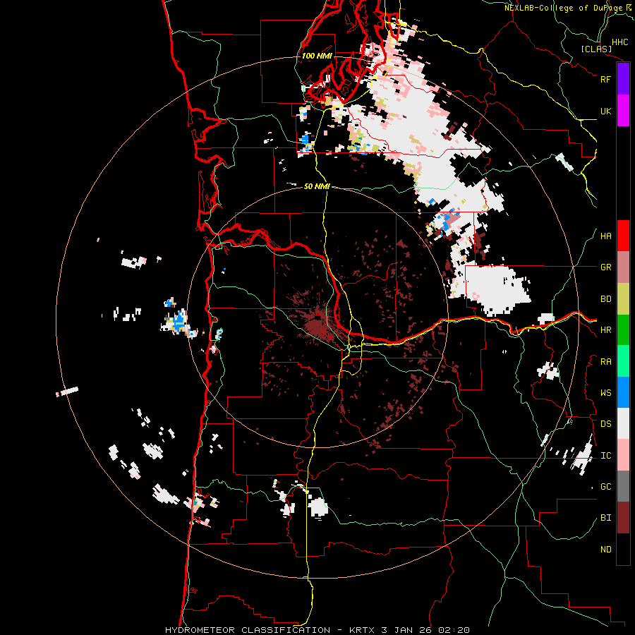Click the magenta UK legend swatch
635x635 pixels.
click(x=623, y=111)
